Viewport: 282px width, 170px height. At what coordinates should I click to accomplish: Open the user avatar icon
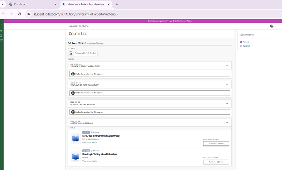click(272, 26)
